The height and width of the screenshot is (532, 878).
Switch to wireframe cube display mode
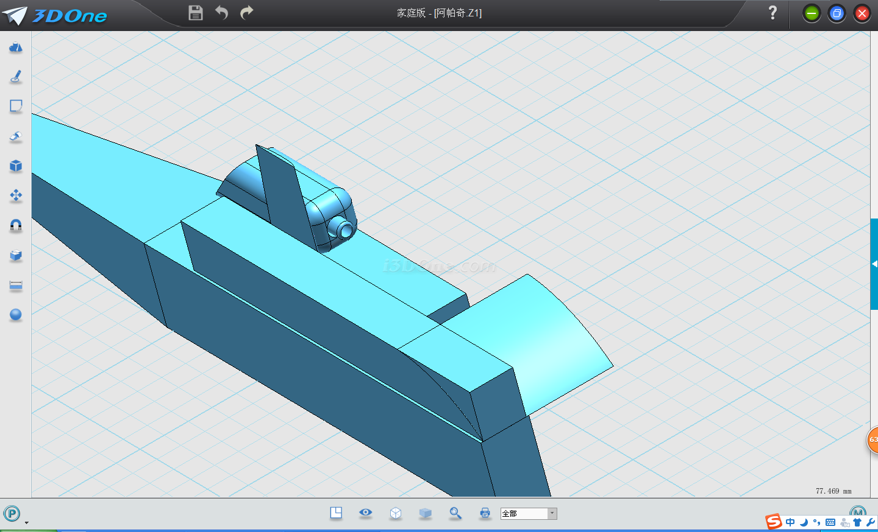coord(396,513)
